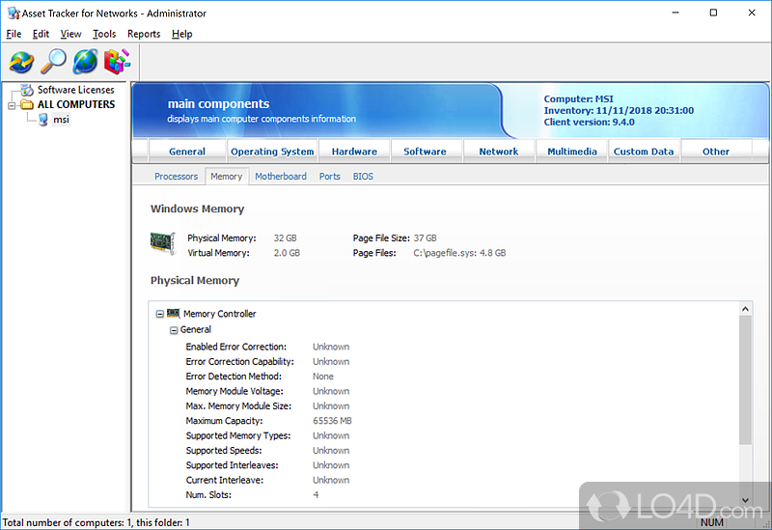The height and width of the screenshot is (530, 772).
Task: Click the Software Licenses tree icon
Action: (x=28, y=90)
